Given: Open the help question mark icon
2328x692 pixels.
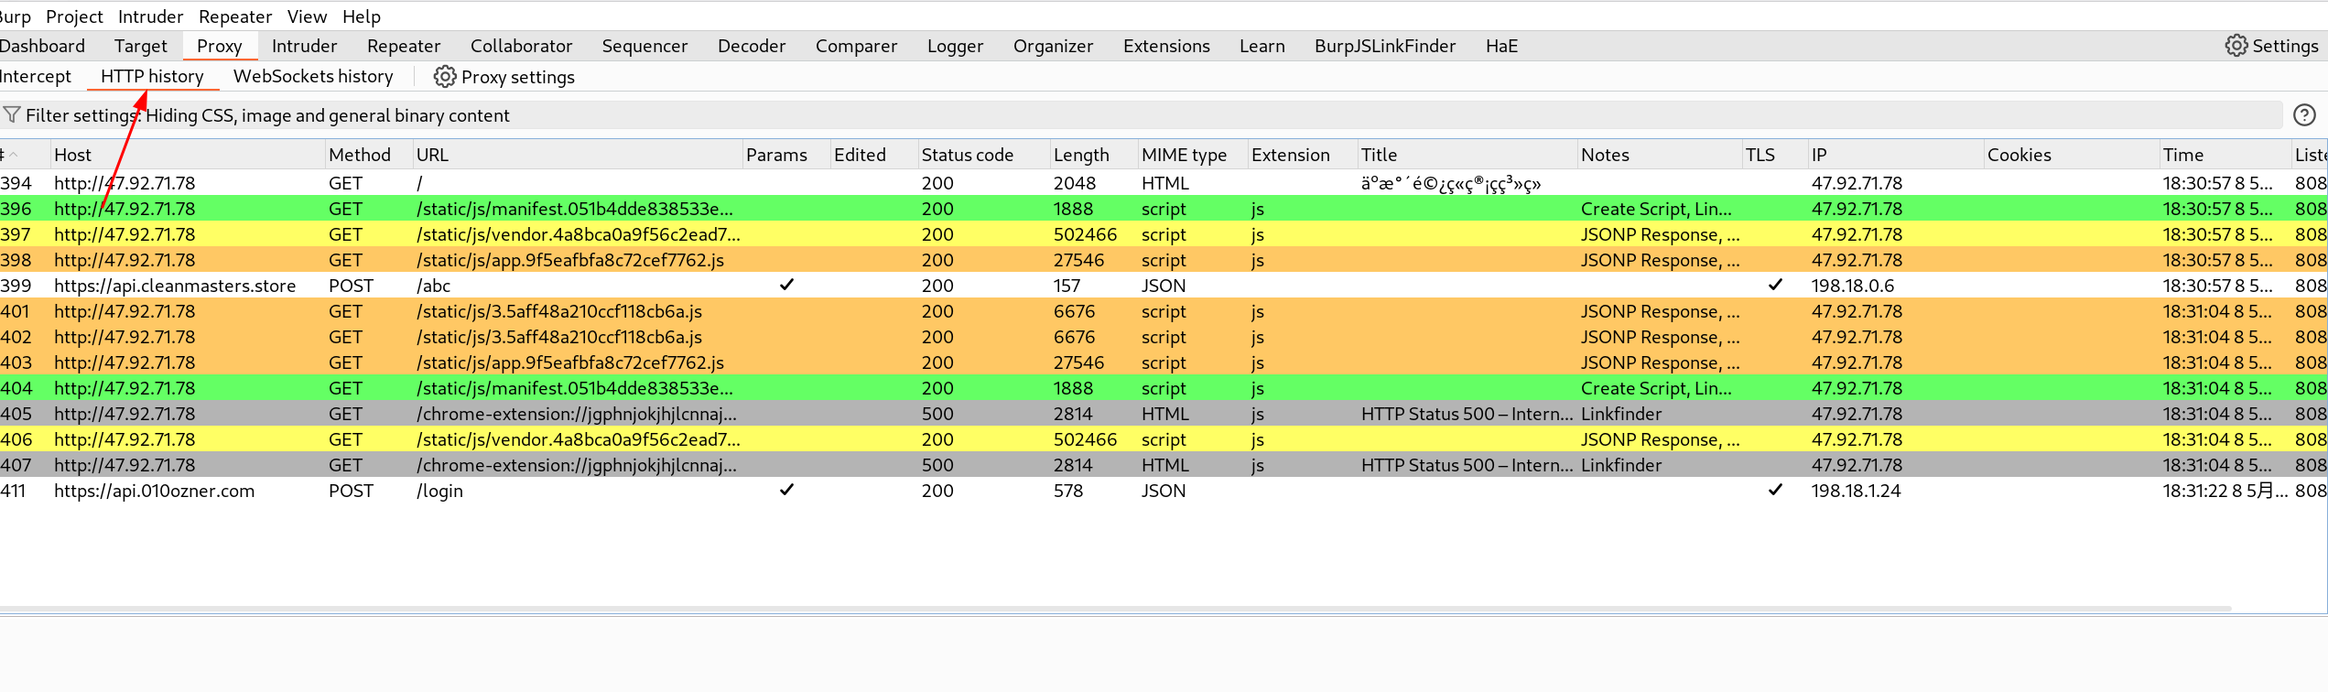Looking at the screenshot, I should click(2304, 114).
